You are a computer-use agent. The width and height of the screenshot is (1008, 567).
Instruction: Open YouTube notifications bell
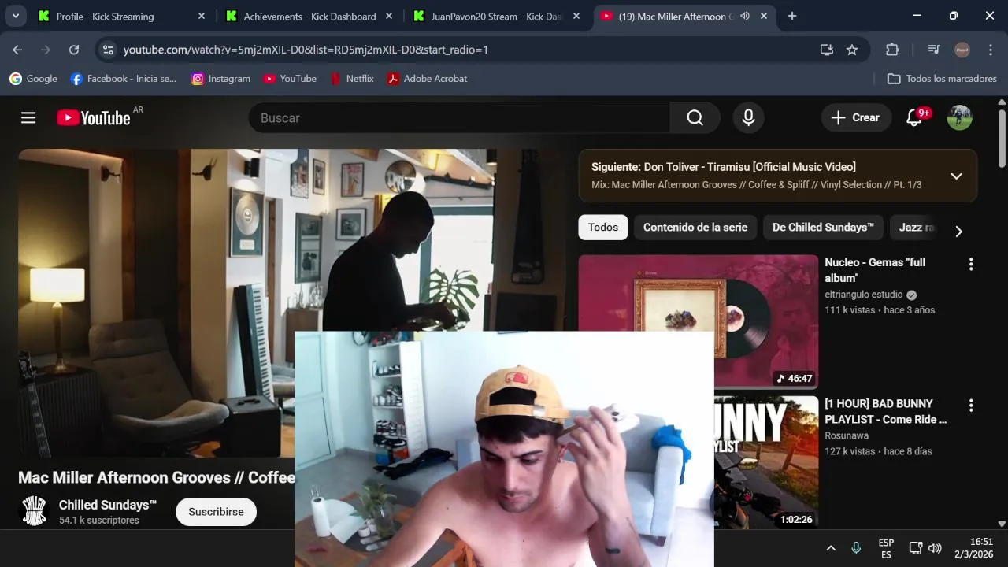(914, 117)
